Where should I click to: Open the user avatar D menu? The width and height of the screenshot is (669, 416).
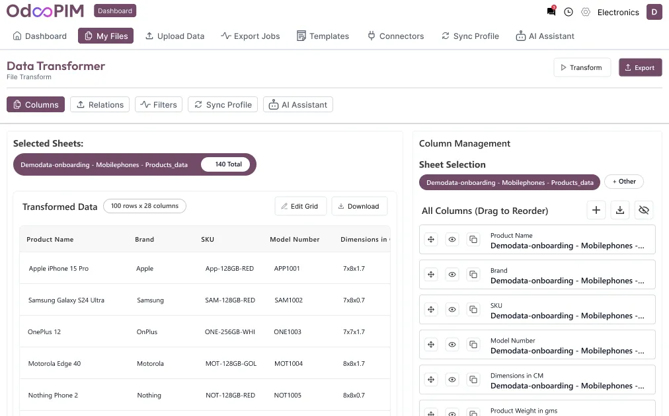pos(654,12)
